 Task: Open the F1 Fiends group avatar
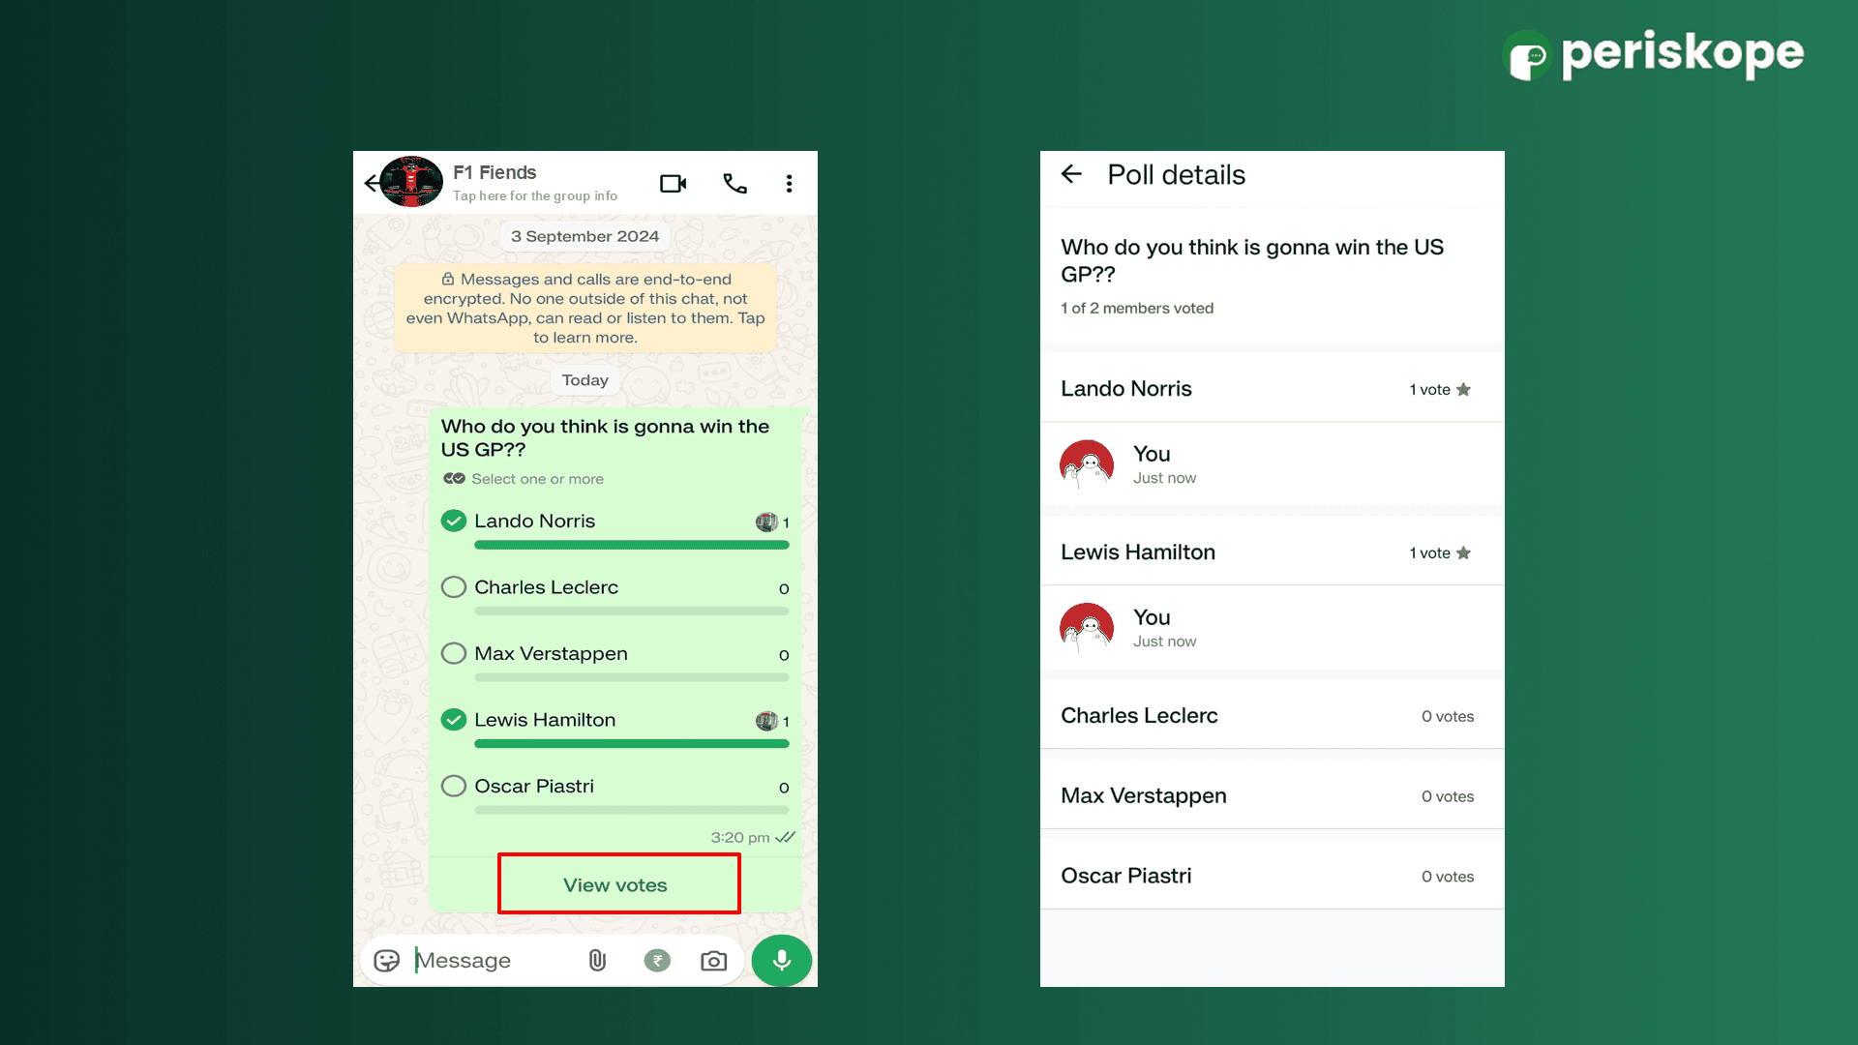tap(411, 182)
